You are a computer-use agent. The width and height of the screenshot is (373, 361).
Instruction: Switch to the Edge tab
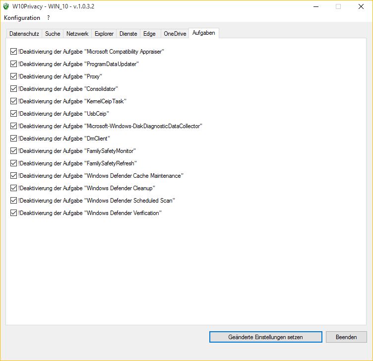pos(149,34)
